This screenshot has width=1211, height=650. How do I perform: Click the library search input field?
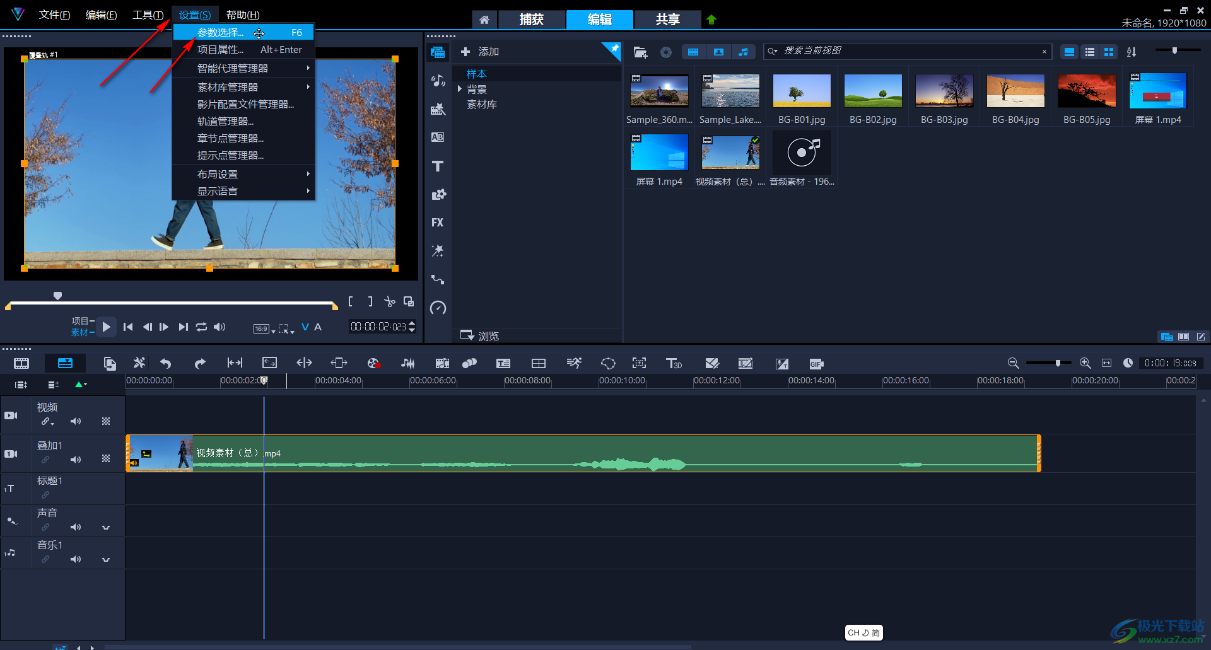tap(908, 51)
